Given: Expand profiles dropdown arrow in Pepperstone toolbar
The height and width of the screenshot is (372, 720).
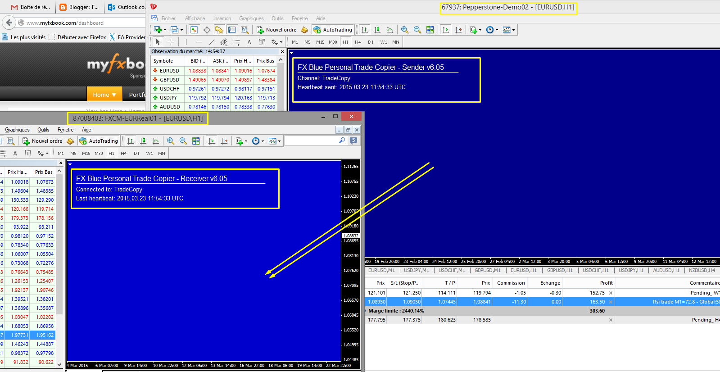Looking at the screenshot, I should click(181, 30).
